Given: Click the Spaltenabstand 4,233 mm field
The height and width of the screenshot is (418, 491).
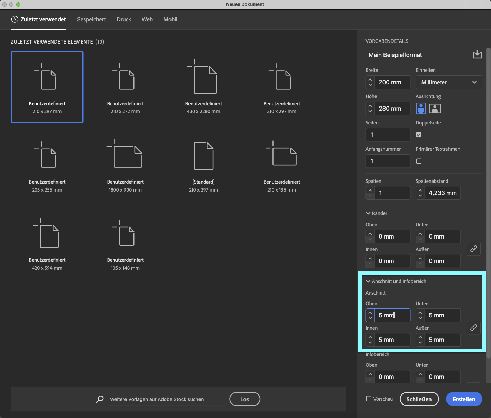Looking at the screenshot, I should (x=443, y=193).
